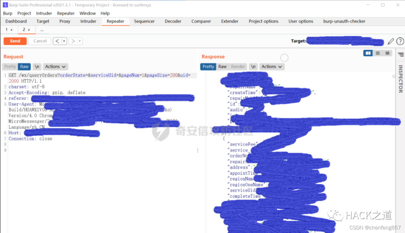This screenshot has height=233, width=405.
Task: Toggle Response Raw view
Action: pos(222,67)
